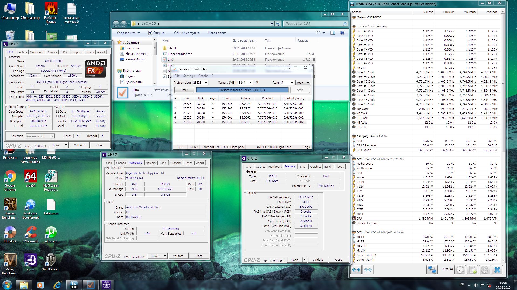Click HWiNFO start-logging sheet icon
Image resolution: width=517 pixels, height=290 pixels.
tap(472, 270)
